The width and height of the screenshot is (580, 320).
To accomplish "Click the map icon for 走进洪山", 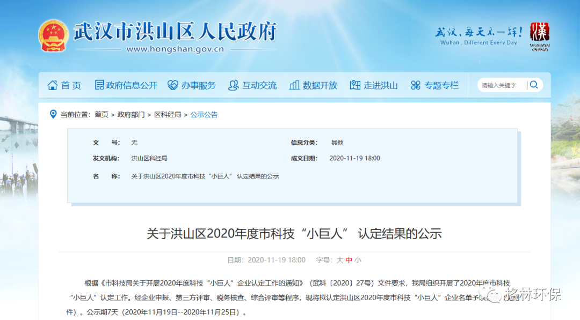I will click(355, 85).
